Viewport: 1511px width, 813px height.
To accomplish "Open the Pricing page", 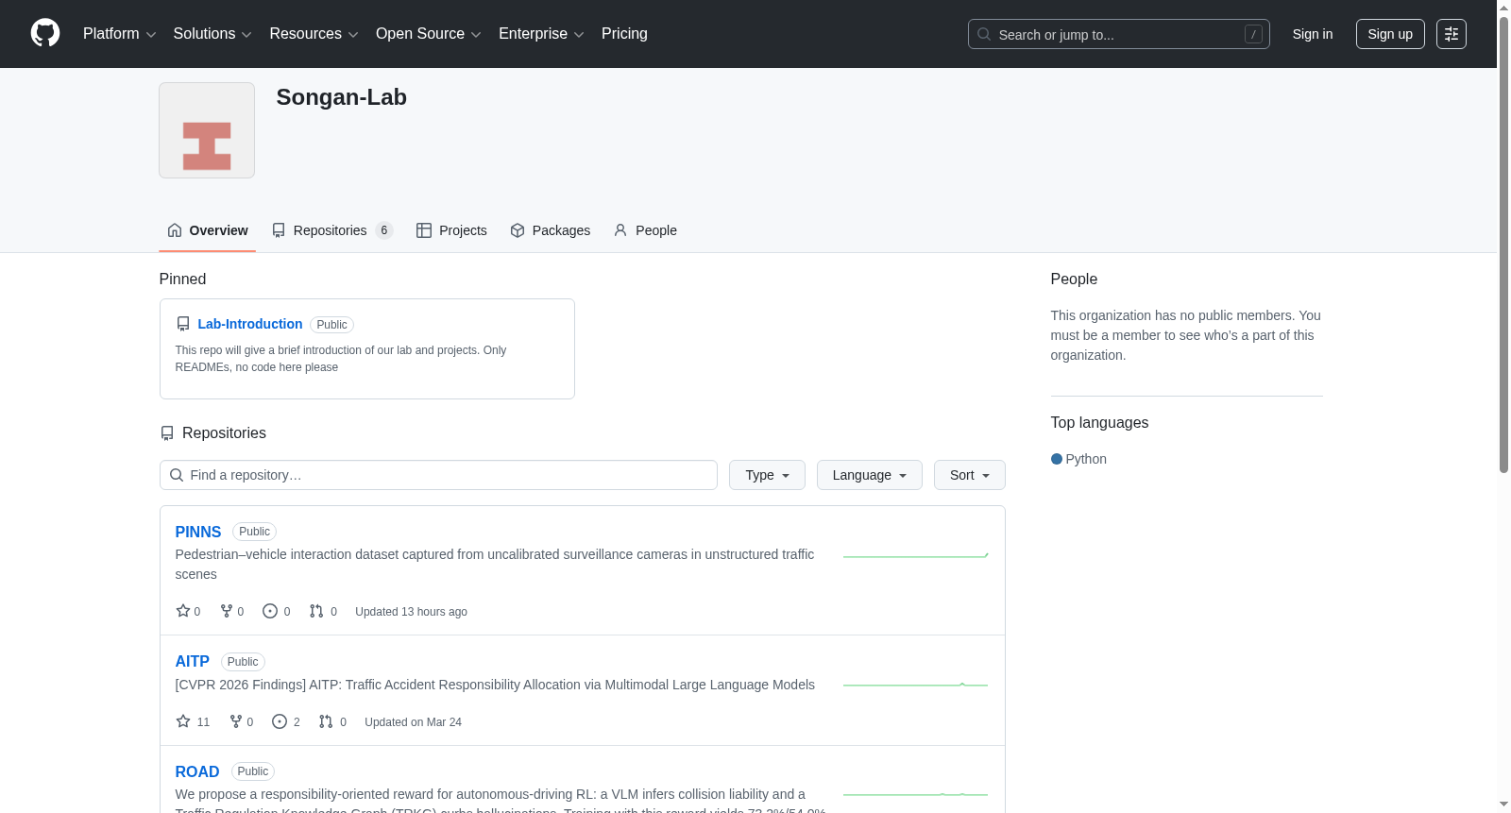I will point(624,34).
